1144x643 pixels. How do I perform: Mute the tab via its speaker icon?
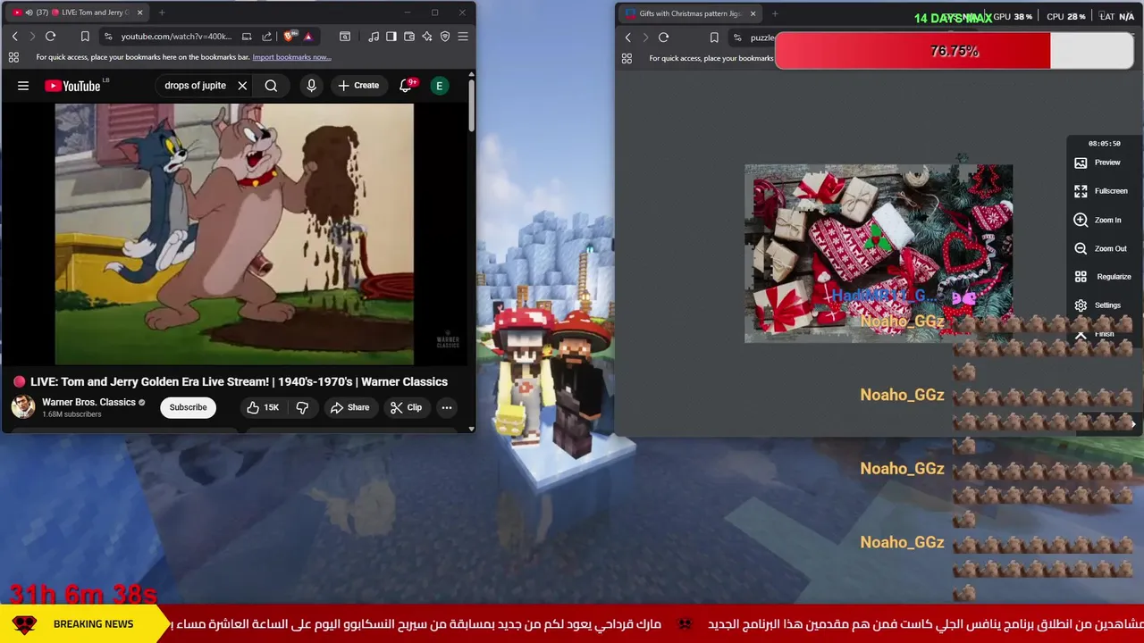[29, 13]
